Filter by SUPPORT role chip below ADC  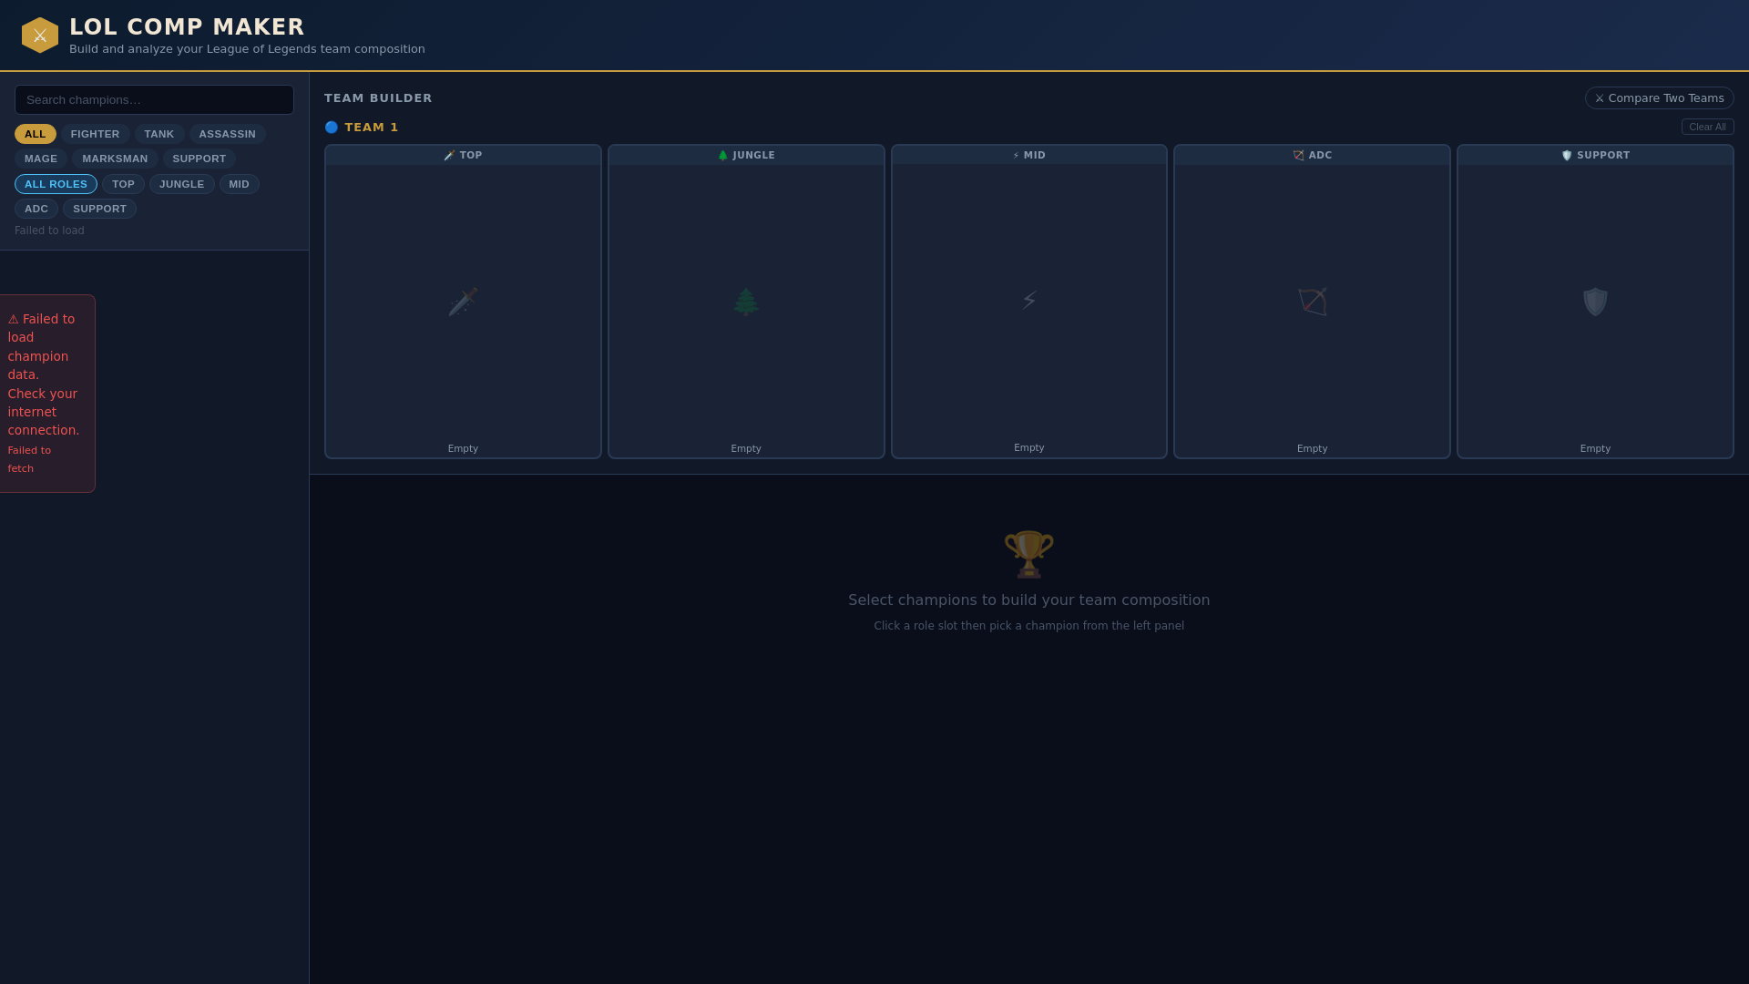[100, 209]
